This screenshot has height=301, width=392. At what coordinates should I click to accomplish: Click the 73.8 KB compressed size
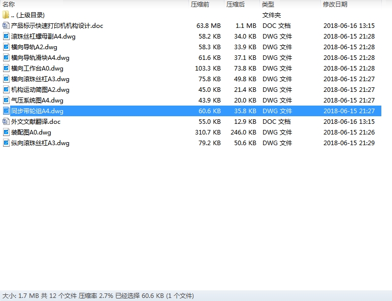point(245,68)
